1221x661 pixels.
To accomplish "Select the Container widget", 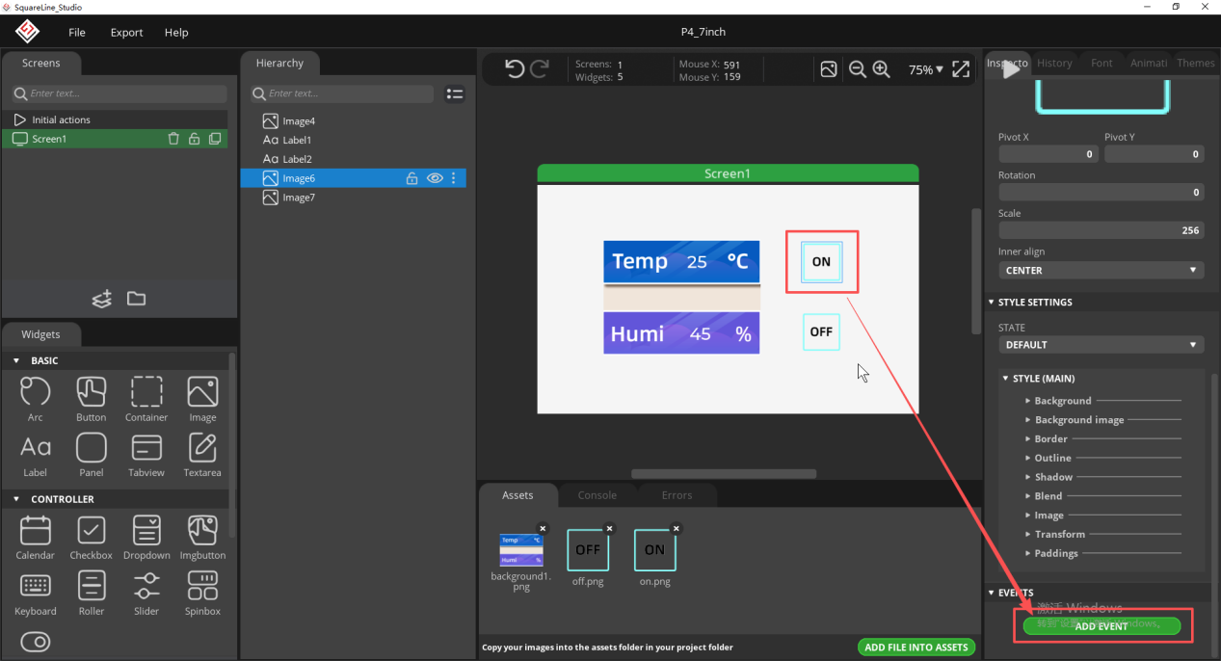I will point(146,399).
